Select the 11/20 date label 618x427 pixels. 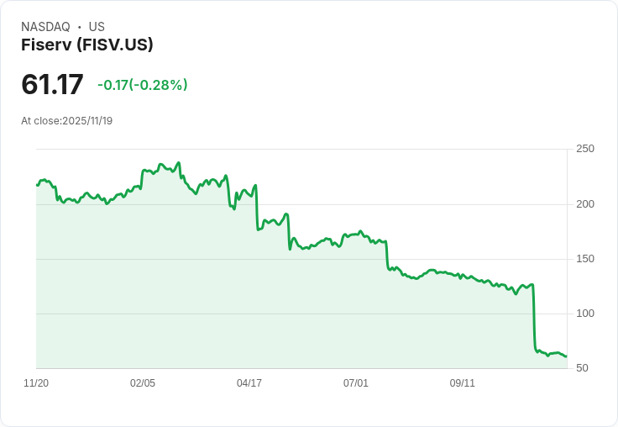36,383
